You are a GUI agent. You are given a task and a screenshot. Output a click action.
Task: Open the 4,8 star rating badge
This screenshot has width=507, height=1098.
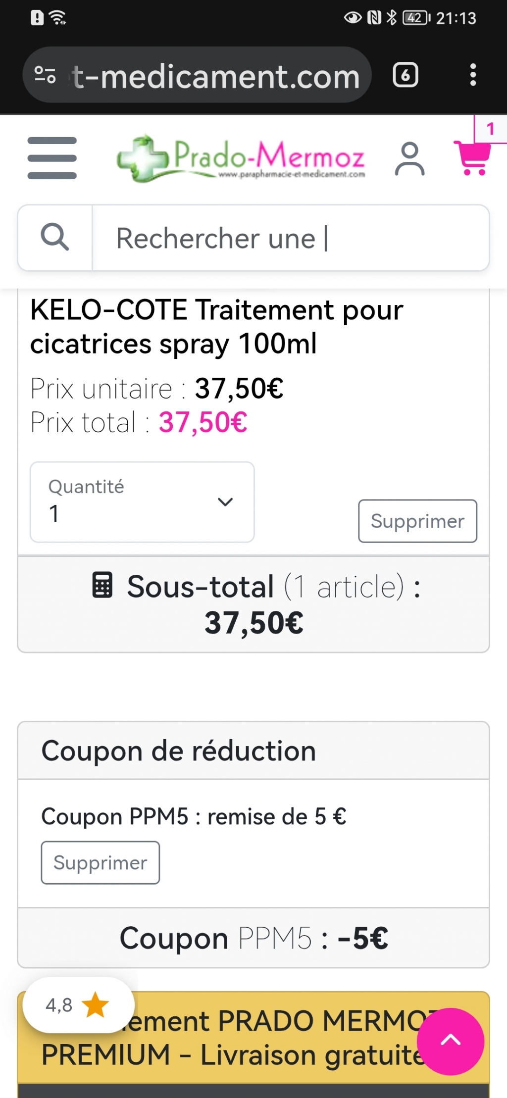[x=78, y=1005]
